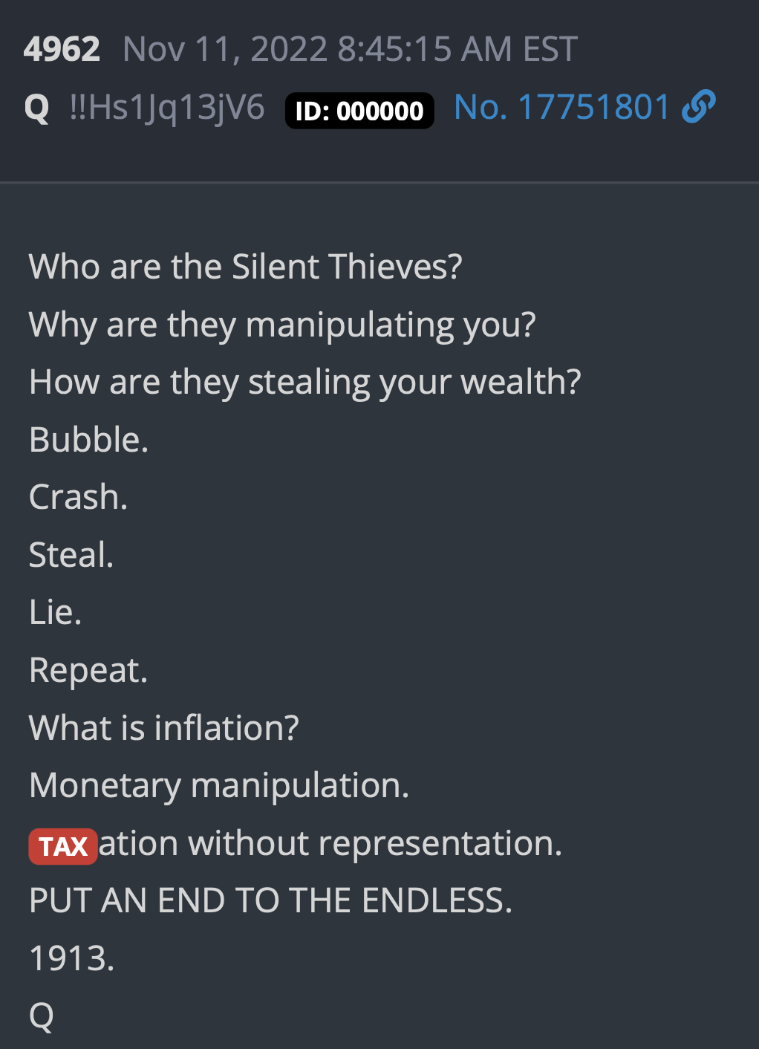
Task: Click the Q signature at post end
Action: tap(42, 1016)
